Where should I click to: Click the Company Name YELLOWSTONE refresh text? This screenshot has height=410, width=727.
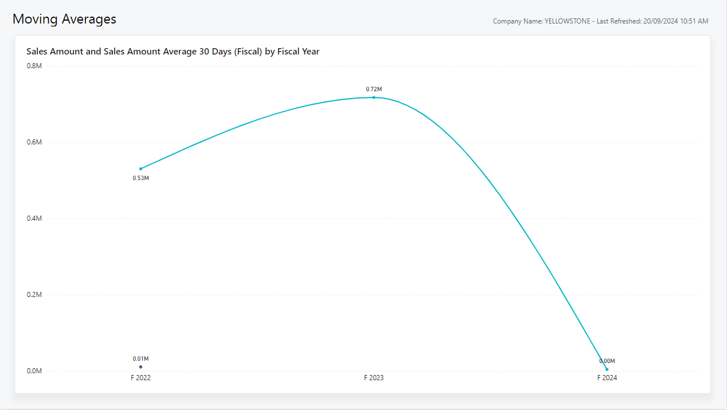pos(600,21)
